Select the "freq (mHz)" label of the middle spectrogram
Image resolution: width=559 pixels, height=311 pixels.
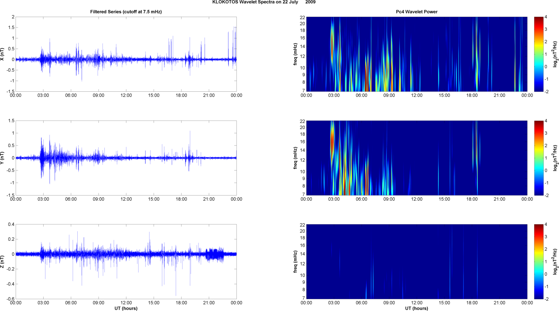point(295,158)
